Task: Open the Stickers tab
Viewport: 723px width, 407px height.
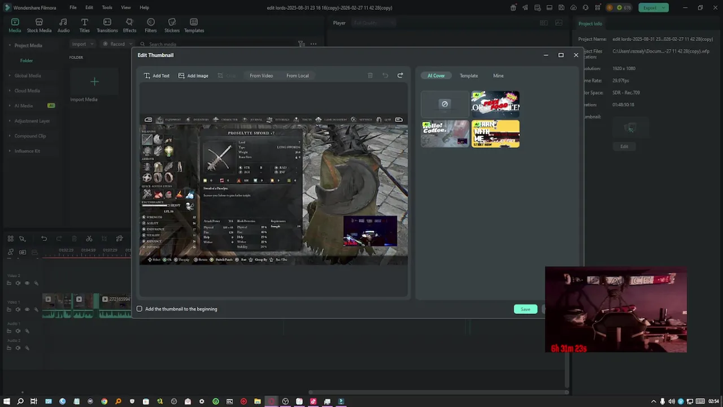Action: (x=172, y=25)
